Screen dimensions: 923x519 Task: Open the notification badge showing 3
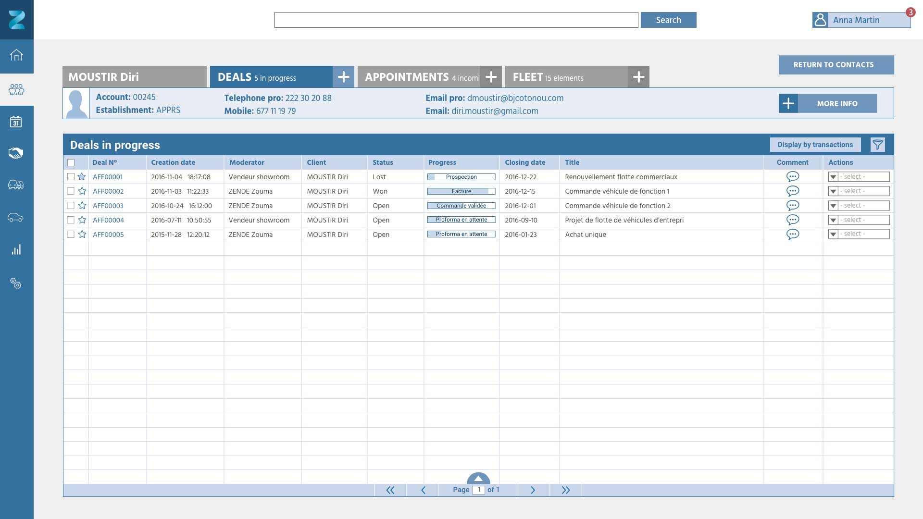911,12
